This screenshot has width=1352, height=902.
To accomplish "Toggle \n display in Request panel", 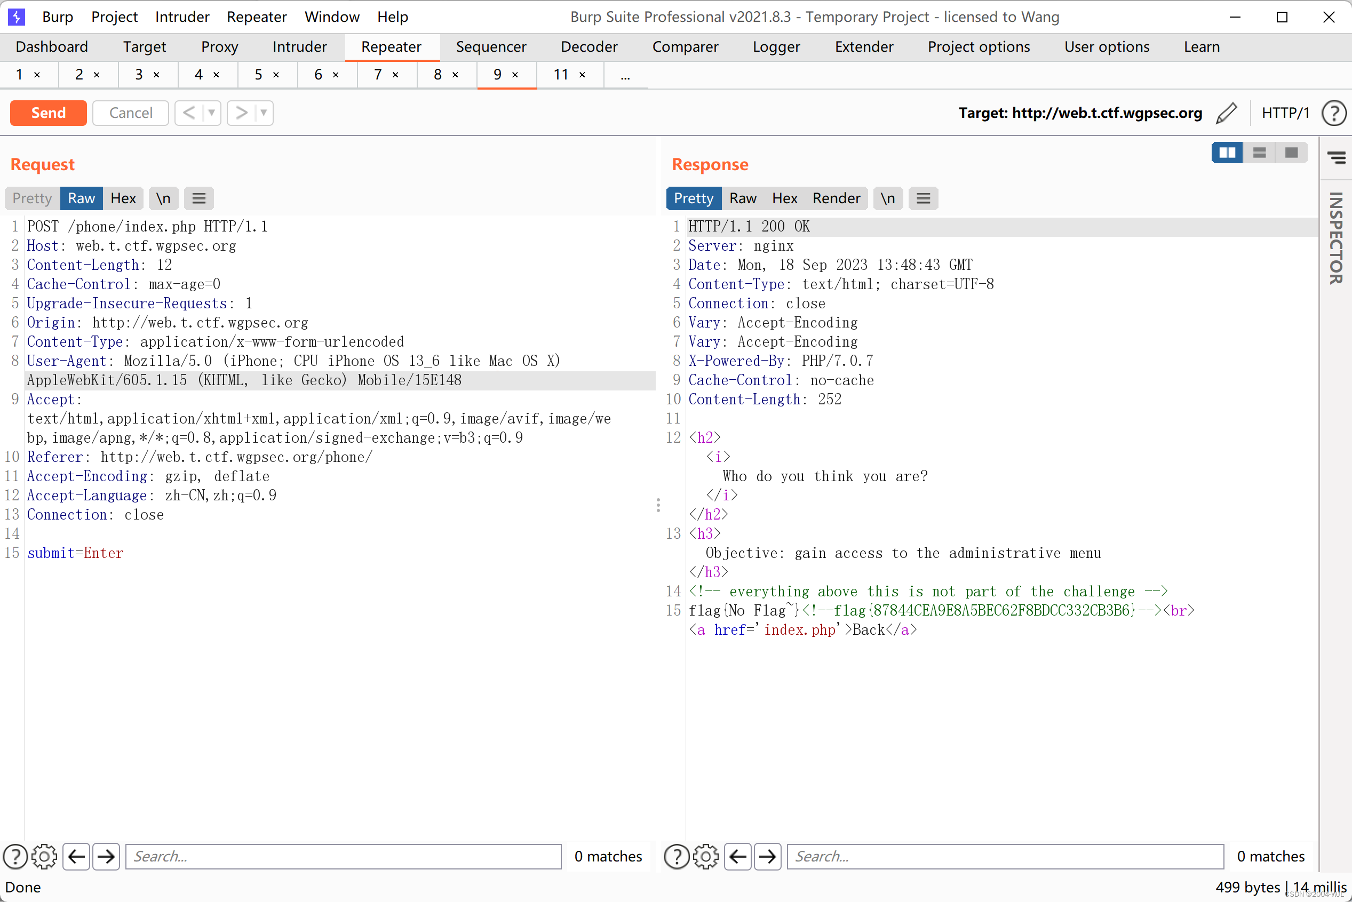I will click(x=163, y=198).
